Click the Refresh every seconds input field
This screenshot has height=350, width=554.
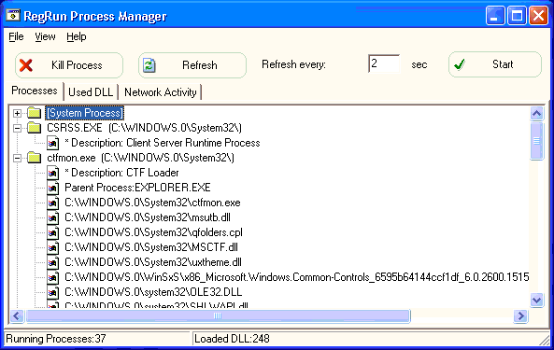click(x=384, y=63)
